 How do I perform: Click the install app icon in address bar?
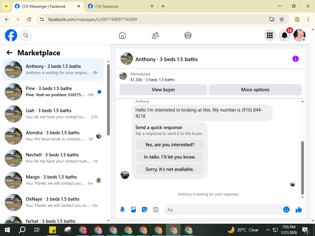point(272,19)
